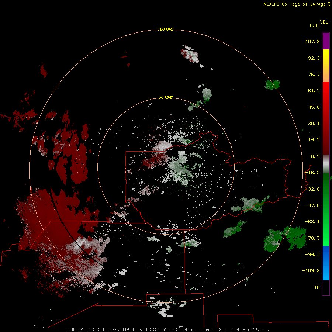Click the VEL legend title

(x=324, y=22)
